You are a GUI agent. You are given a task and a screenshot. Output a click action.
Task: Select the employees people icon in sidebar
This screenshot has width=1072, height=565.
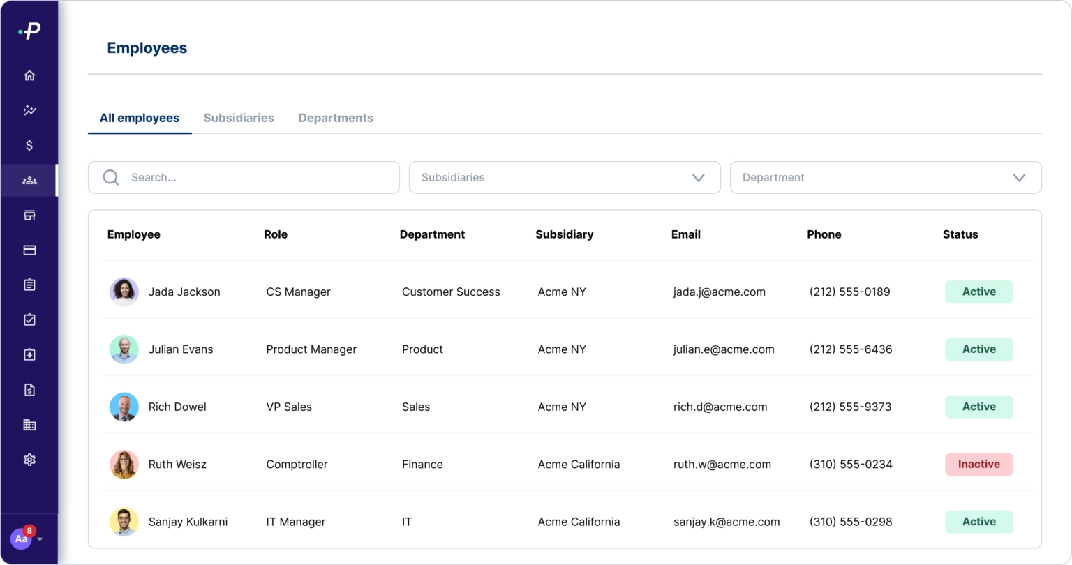pos(29,181)
